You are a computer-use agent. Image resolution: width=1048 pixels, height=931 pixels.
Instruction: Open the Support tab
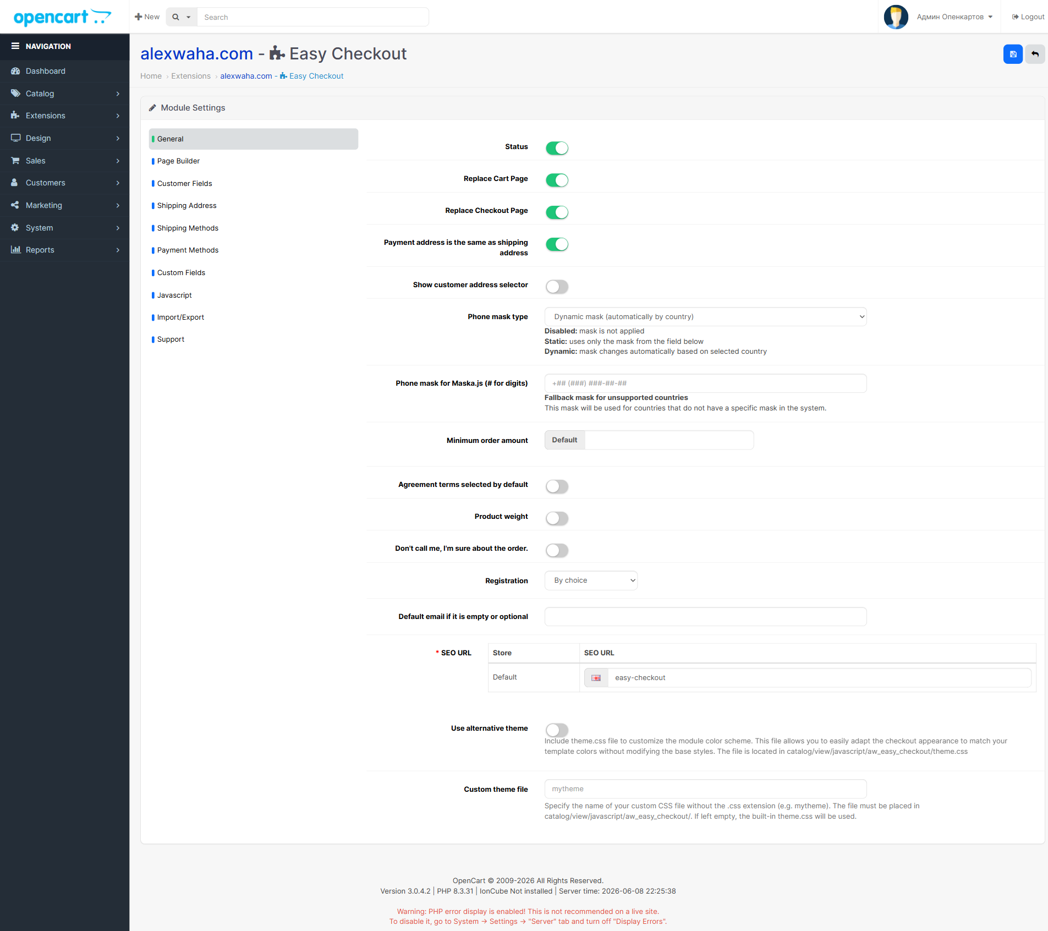click(x=253, y=339)
